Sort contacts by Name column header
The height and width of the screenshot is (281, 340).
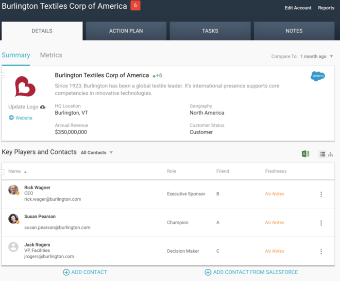(x=15, y=171)
